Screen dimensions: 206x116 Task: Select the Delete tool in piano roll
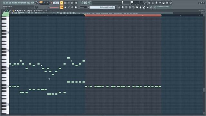point(20,11)
